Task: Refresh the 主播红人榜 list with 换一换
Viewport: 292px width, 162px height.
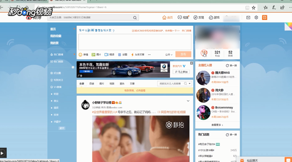Action: (231, 66)
